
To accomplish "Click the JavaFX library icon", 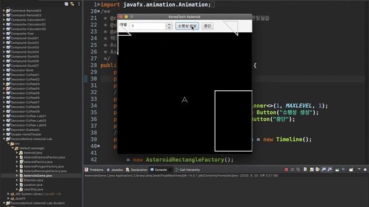I will click(12, 198).
